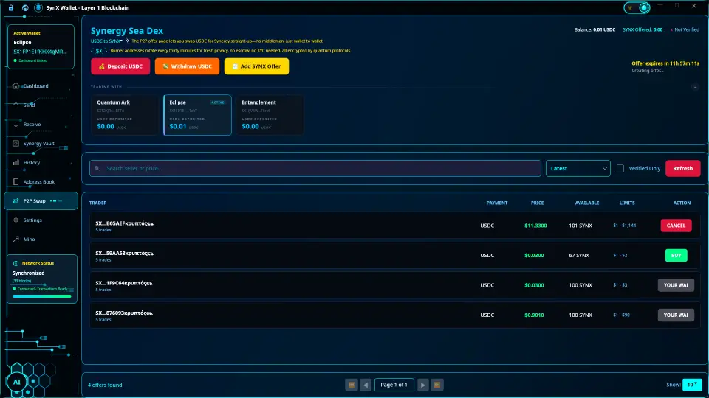Click the money bag icon on Deposit USDC

(102, 66)
